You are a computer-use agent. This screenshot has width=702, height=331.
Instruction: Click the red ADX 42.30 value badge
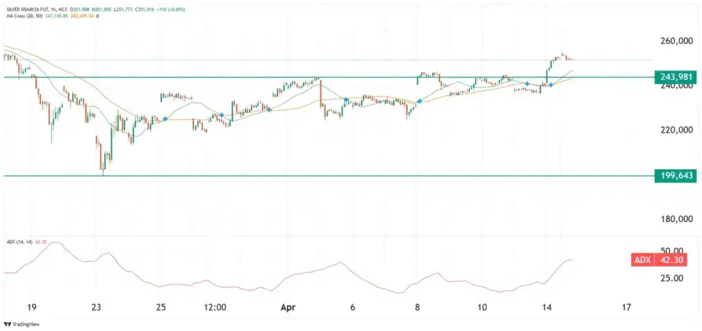click(664, 260)
